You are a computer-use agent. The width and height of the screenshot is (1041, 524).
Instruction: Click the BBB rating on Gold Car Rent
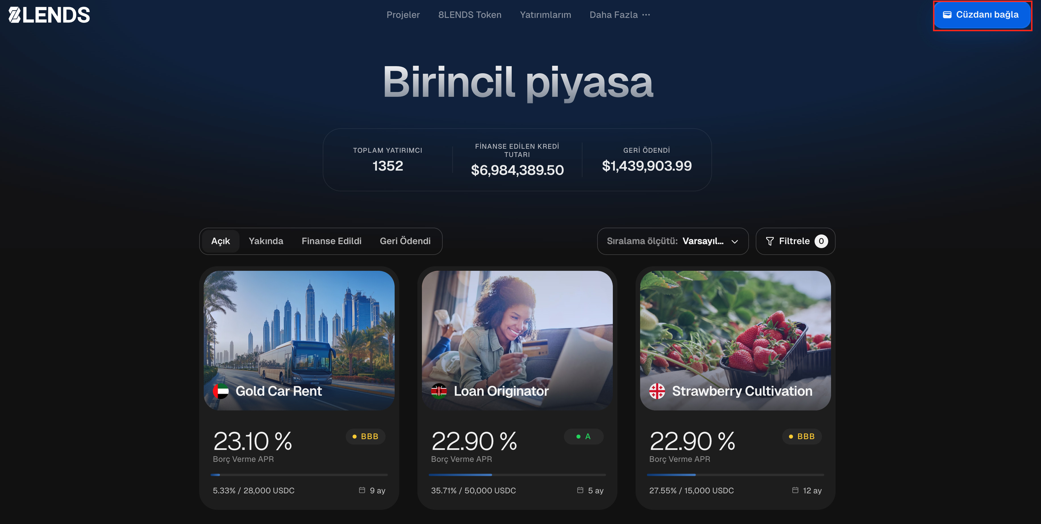tap(365, 436)
